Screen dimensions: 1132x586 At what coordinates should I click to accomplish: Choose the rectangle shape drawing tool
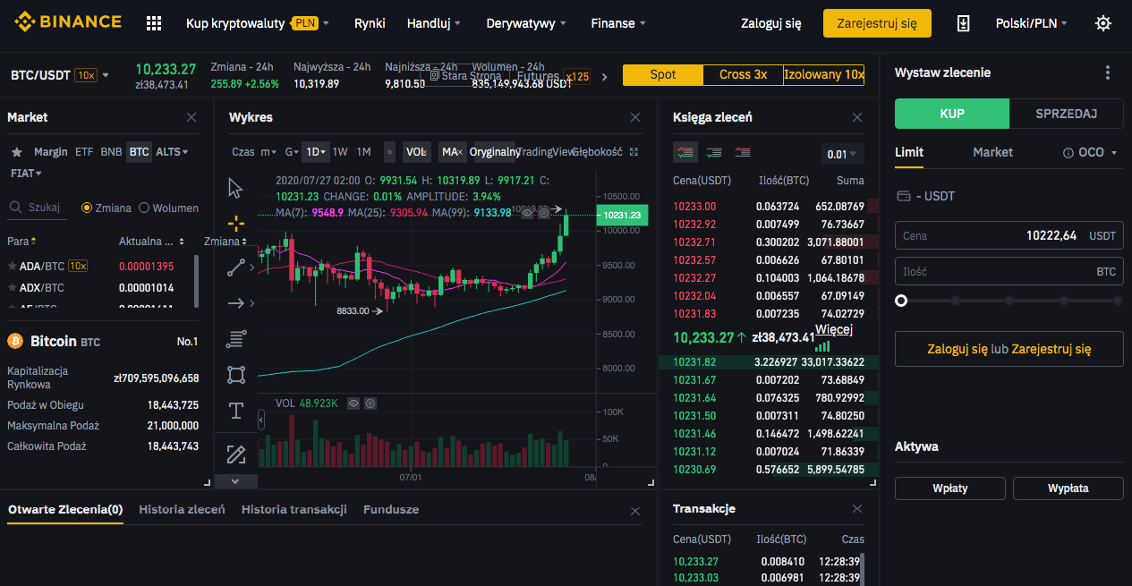[x=235, y=375]
